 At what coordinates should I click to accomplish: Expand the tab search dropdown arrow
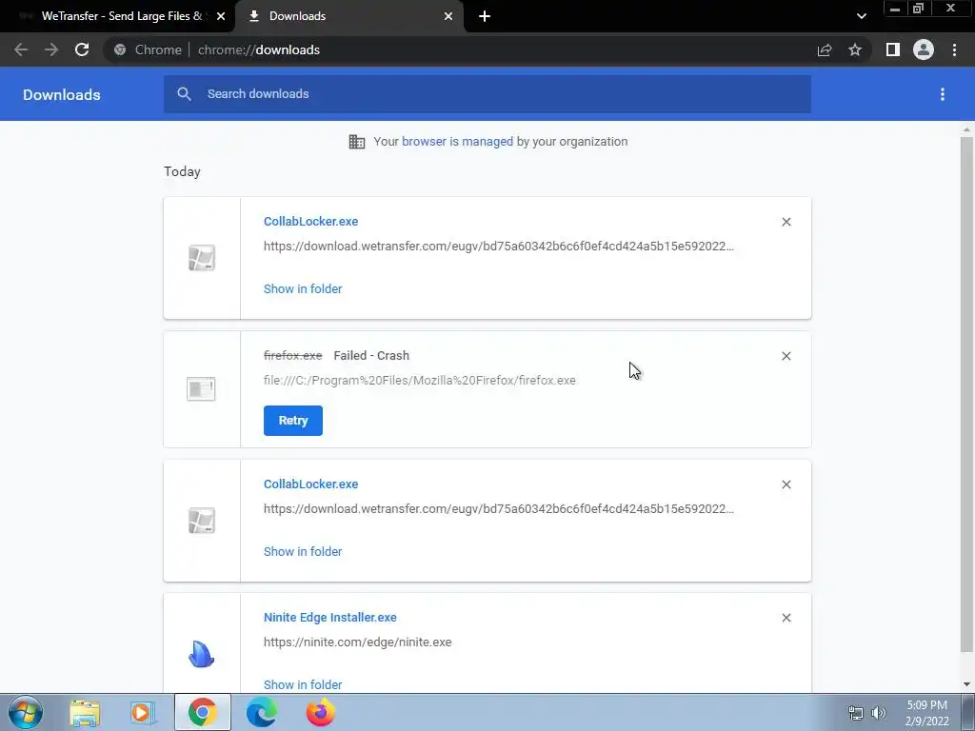(861, 16)
